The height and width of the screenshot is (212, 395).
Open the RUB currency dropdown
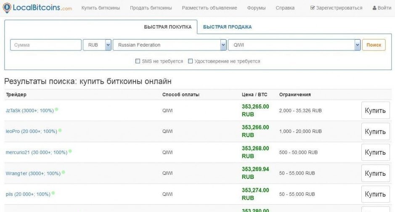pos(97,45)
